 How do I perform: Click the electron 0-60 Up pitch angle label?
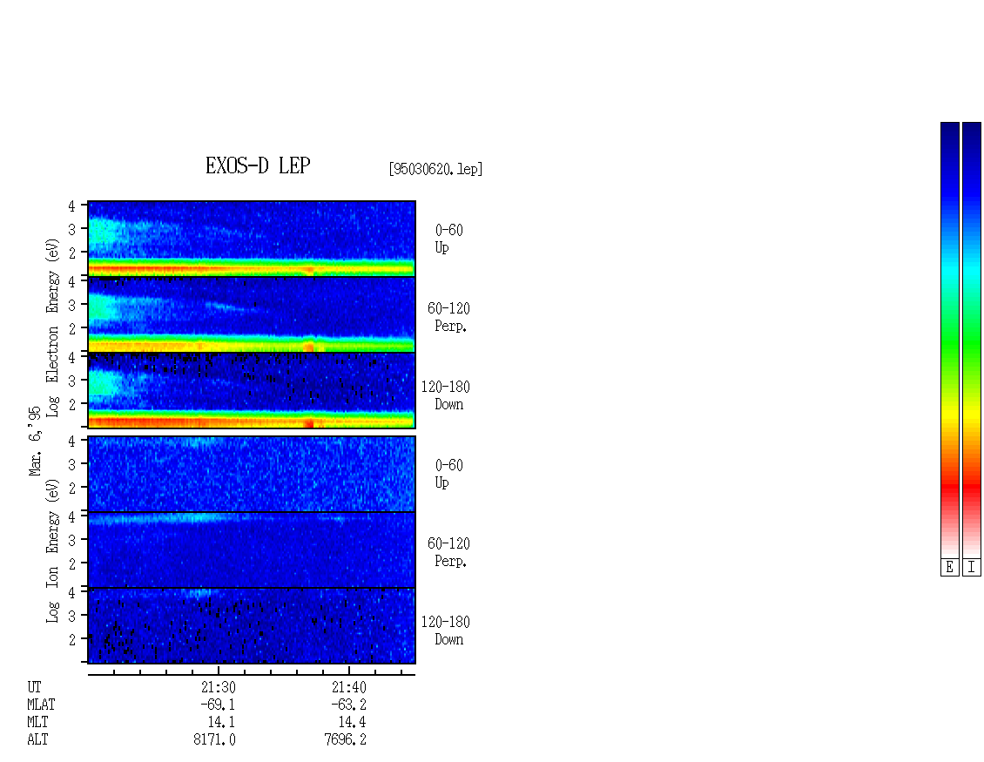(448, 239)
